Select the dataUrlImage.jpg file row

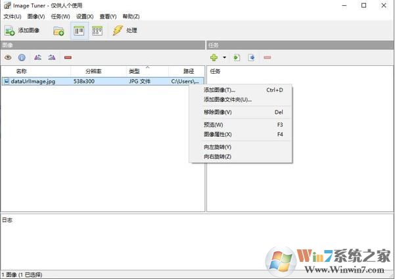[x=33, y=82]
